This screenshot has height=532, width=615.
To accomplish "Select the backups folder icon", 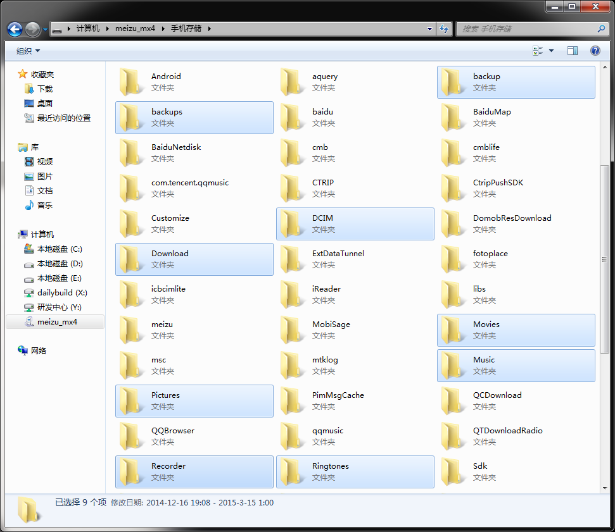I will coord(130,117).
